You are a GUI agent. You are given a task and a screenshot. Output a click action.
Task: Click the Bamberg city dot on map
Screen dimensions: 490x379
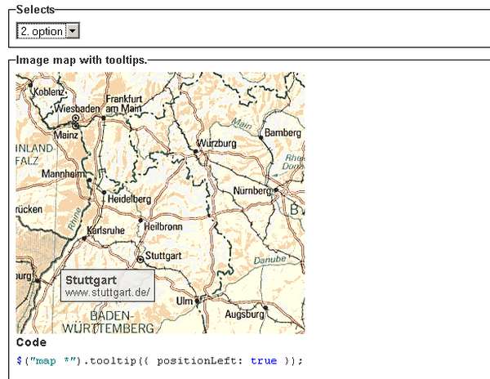coord(261,137)
